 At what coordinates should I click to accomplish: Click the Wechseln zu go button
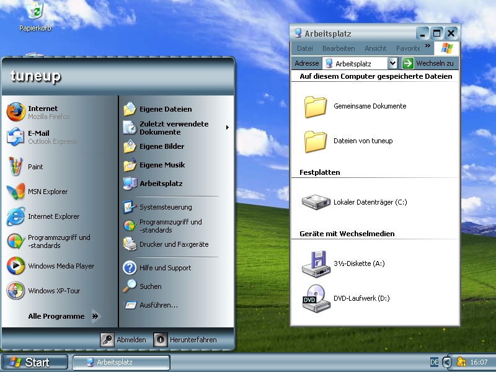[428, 63]
